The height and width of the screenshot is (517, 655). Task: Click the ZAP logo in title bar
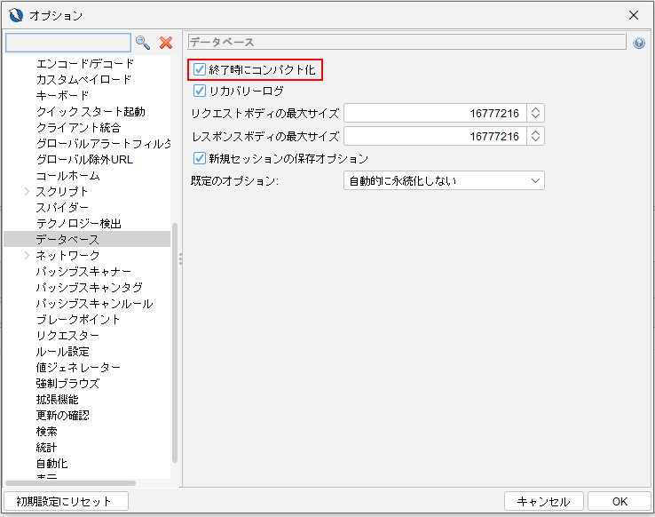(16, 15)
